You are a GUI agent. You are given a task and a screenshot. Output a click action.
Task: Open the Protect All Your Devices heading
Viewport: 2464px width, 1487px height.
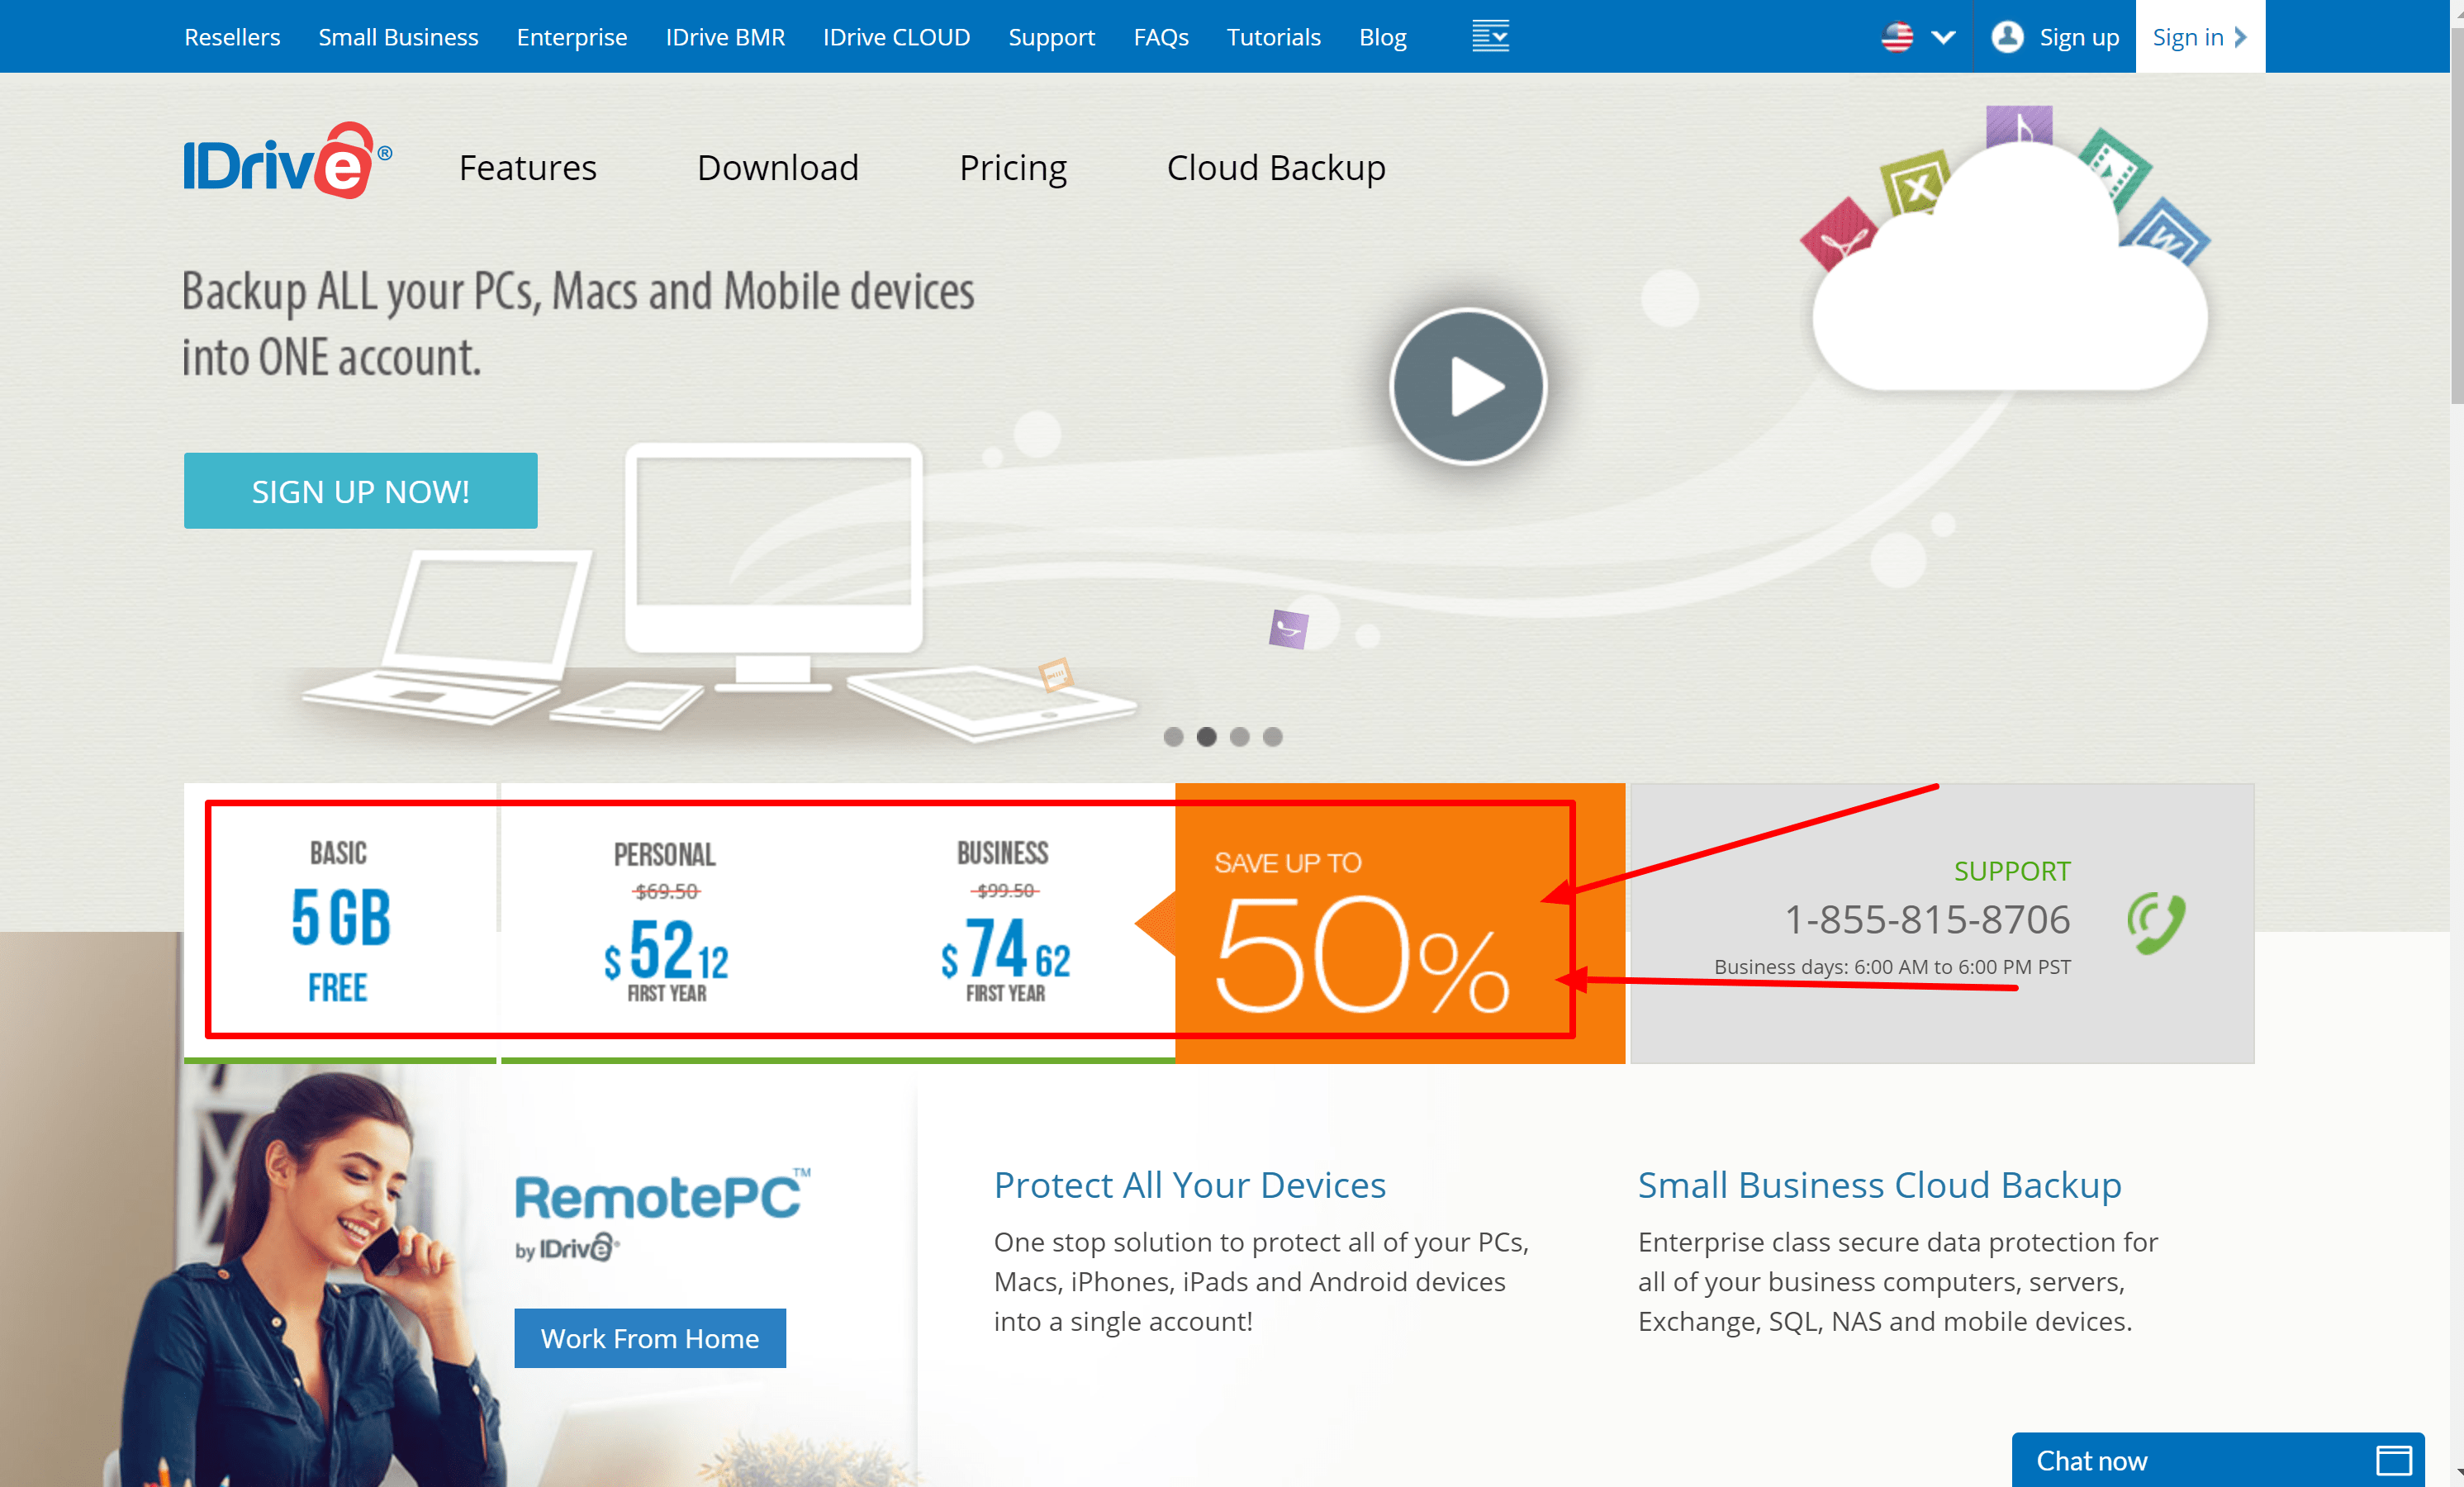[1189, 1185]
